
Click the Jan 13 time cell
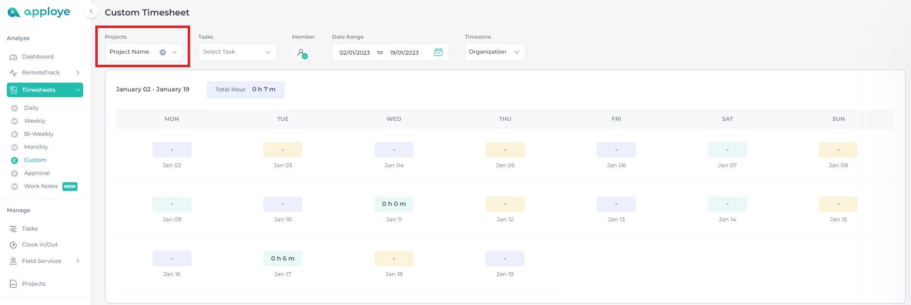(x=616, y=204)
